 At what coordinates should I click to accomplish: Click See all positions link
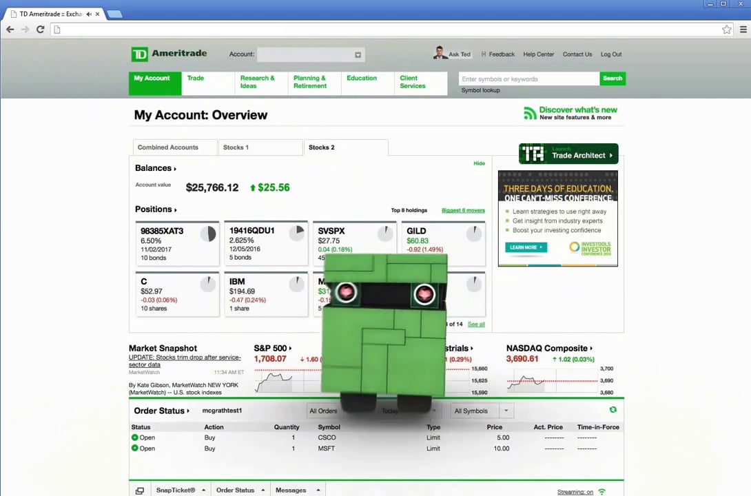(x=476, y=324)
